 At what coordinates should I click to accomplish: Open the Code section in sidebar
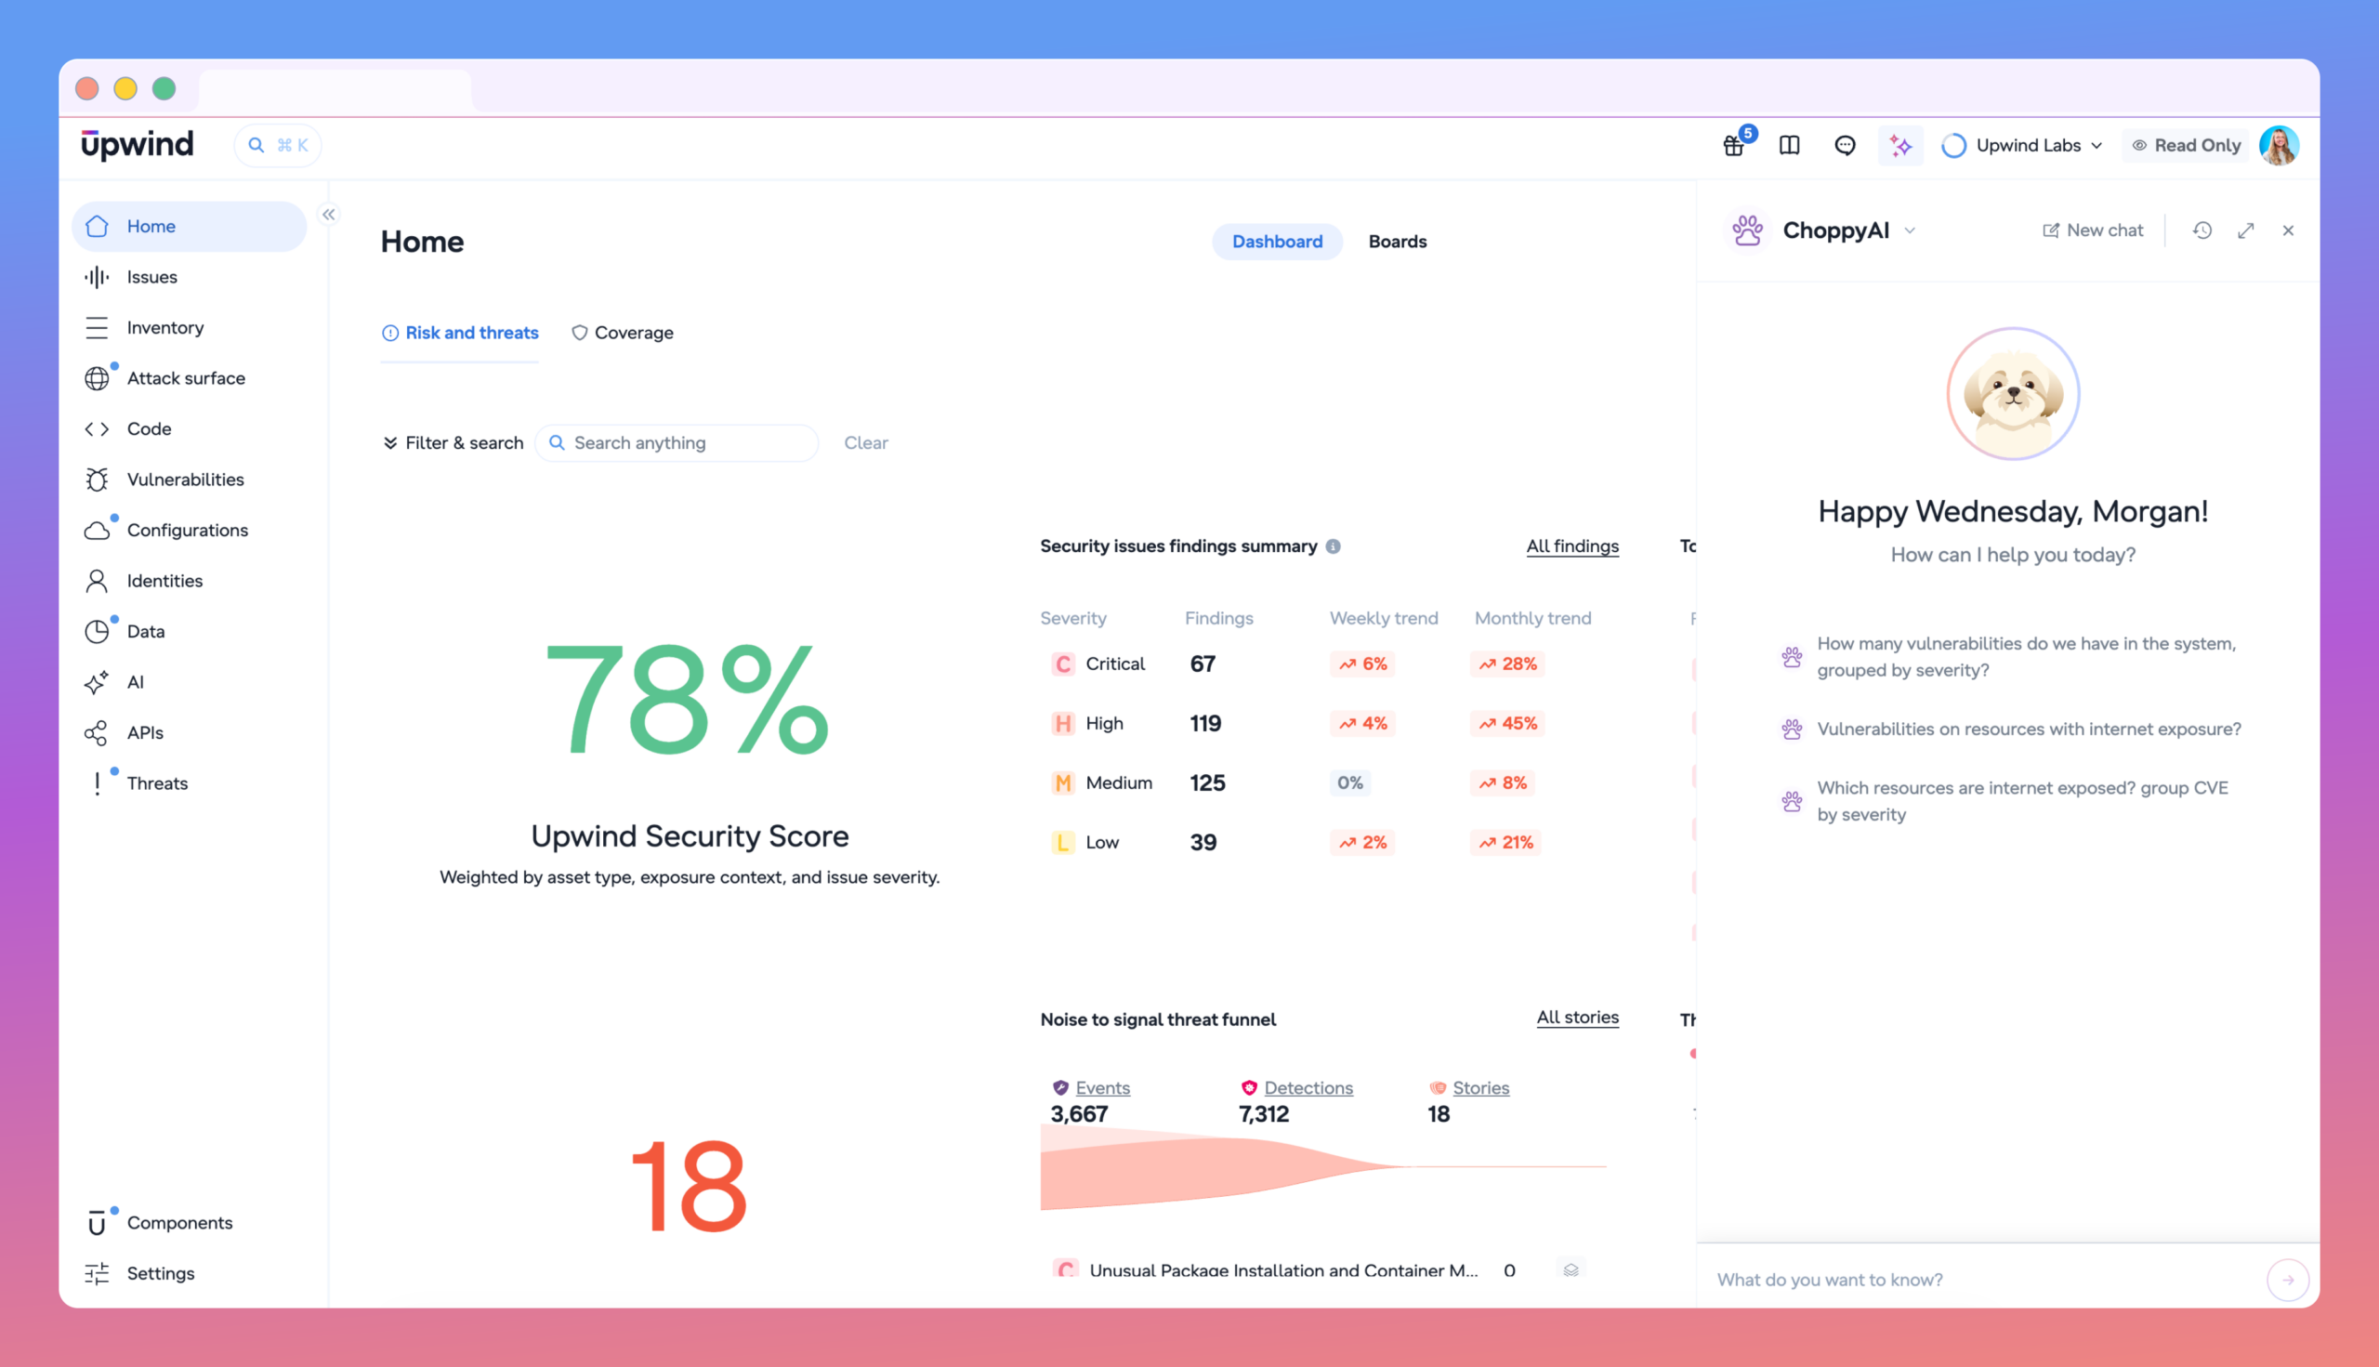point(190,429)
